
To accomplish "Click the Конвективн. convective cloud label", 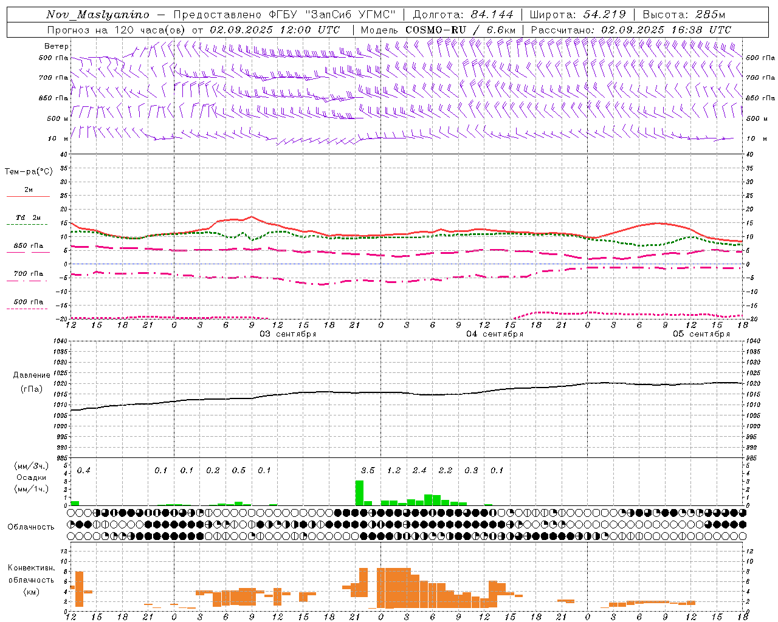I will pos(31,568).
